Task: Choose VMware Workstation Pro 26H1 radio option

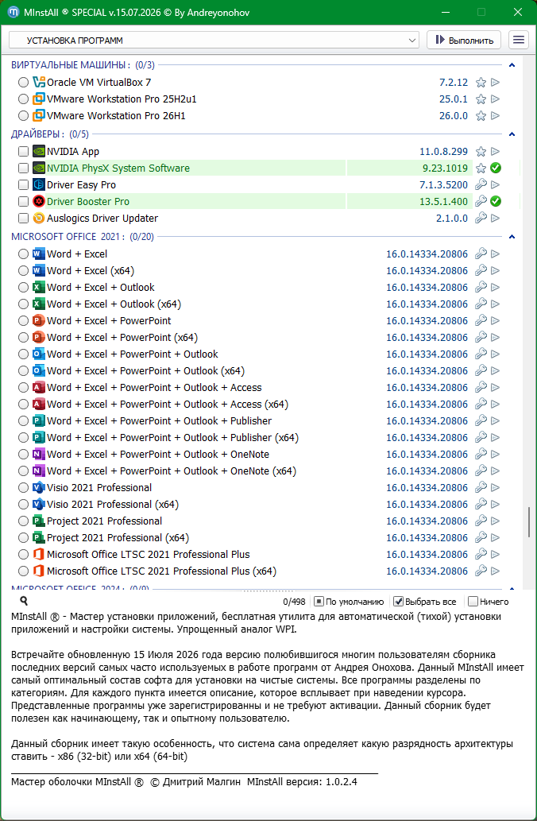Action: pos(23,116)
